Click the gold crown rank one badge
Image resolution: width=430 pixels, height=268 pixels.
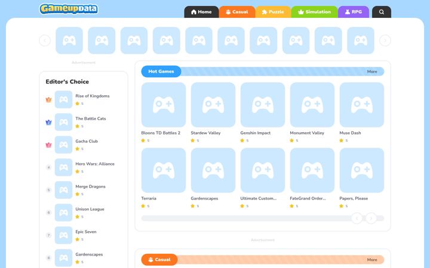tap(48, 99)
